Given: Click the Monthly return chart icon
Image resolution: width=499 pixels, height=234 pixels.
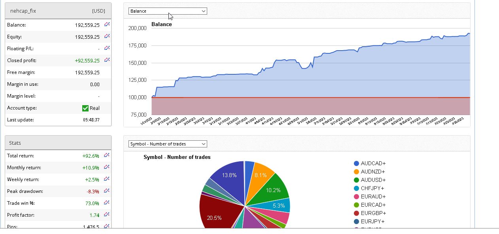Looking at the screenshot, I should [106, 167].
